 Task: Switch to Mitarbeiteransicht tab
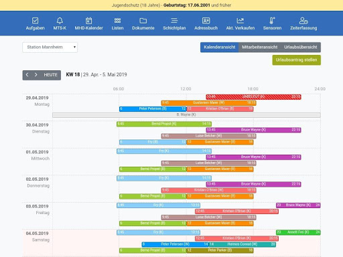tap(259, 48)
